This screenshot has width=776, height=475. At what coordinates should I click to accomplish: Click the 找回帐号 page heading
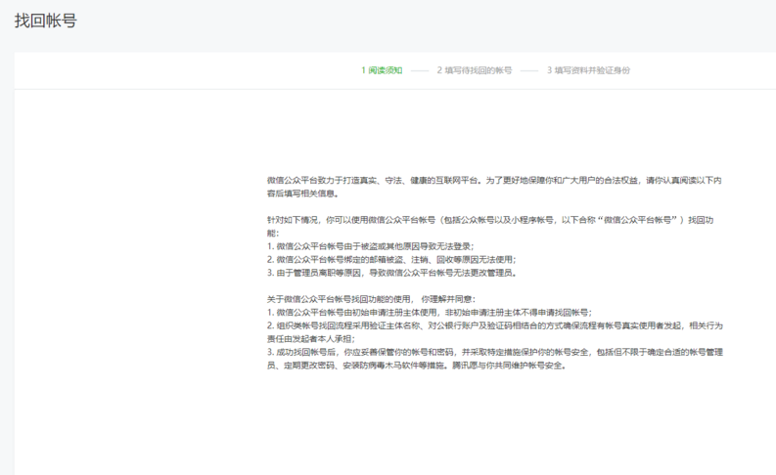point(46,21)
